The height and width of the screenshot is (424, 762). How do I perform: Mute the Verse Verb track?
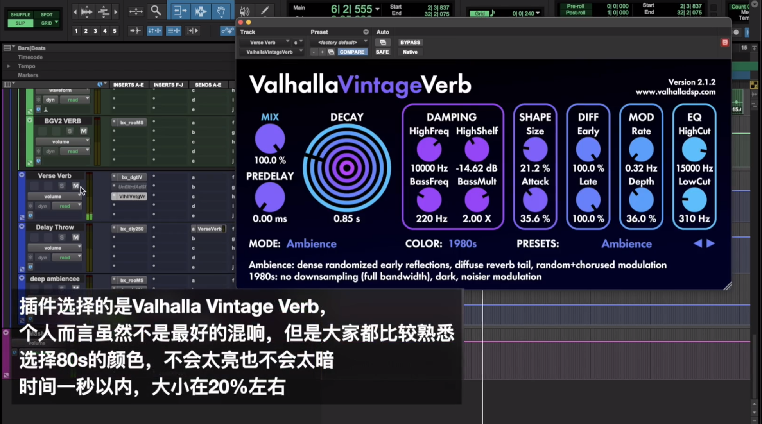[x=75, y=186]
